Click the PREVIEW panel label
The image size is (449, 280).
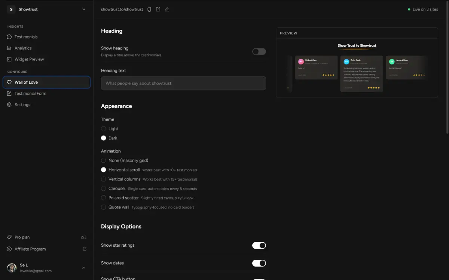coord(288,33)
